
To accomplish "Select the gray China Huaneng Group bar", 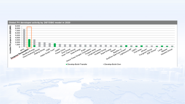I will (x=39, y=44).
